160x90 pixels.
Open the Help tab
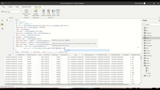17,7
